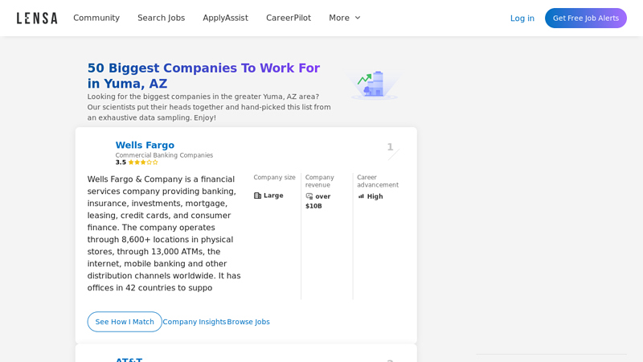
Task: Open the Community menu item
Action: pos(96,18)
